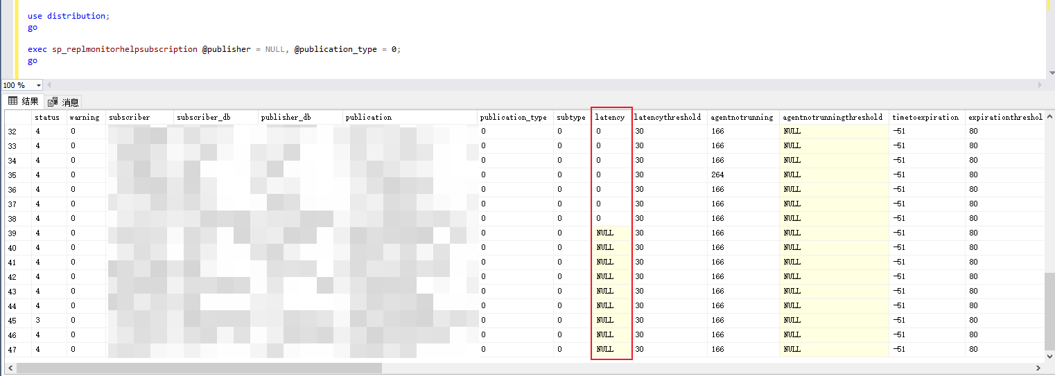Screen dimensions: 1055x376
Task: Click results grid scroll-right arrow
Action: pyautogui.click(x=1038, y=368)
